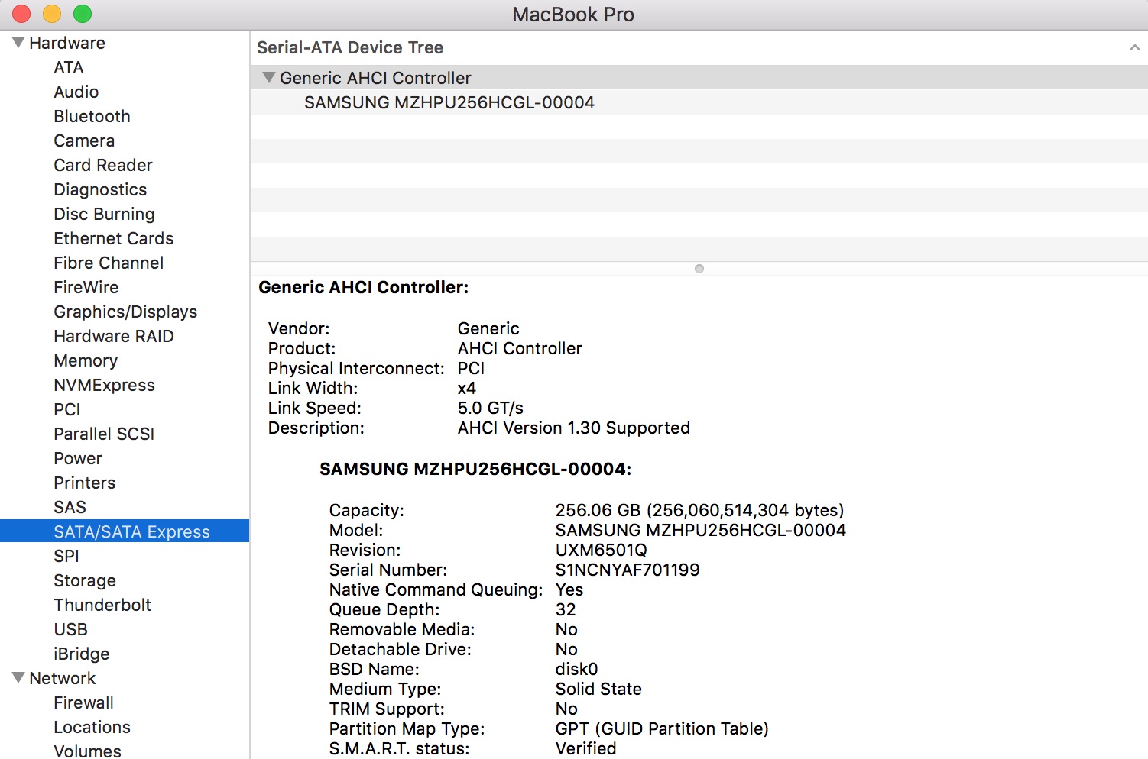Open Memory information
Image resolution: width=1148 pixels, height=759 pixels.
pos(86,360)
